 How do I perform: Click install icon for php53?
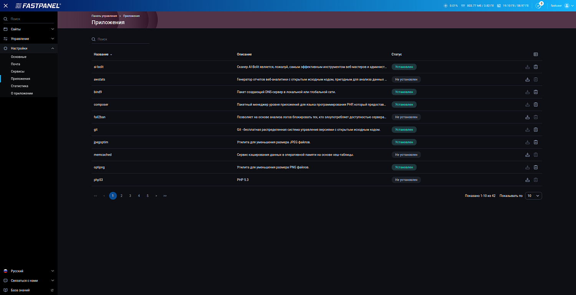[x=527, y=180]
